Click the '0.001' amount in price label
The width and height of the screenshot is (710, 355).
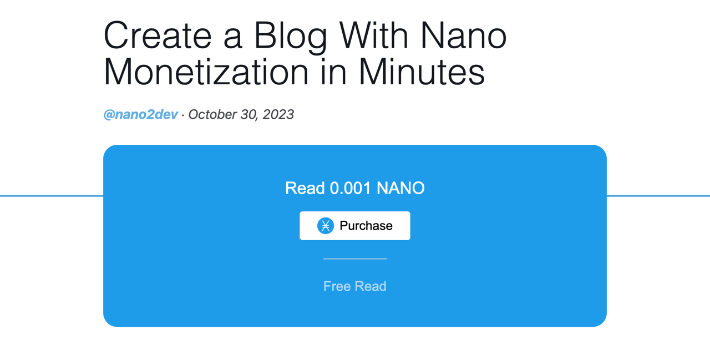(351, 188)
